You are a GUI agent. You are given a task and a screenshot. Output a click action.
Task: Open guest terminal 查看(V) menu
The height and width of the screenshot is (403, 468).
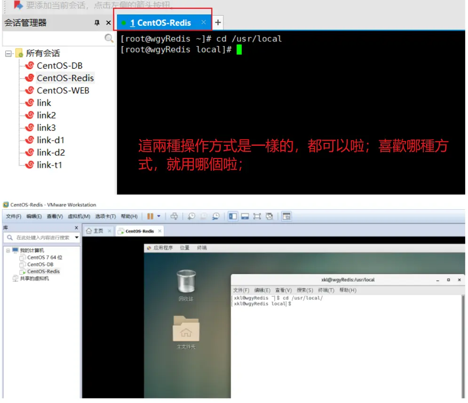pyautogui.click(x=283, y=290)
